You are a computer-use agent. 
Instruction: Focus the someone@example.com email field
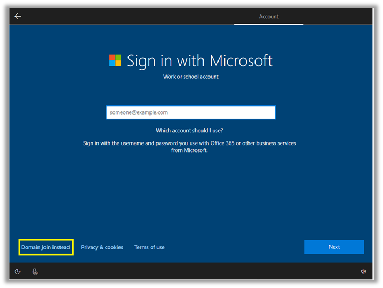click(191, 112)
